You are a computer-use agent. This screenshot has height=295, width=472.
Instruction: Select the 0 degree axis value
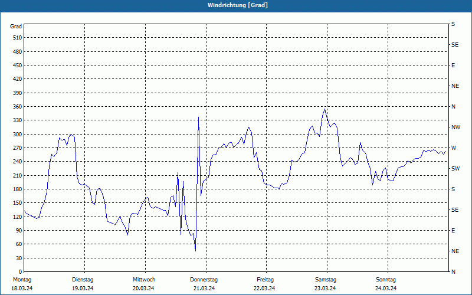(x=21, y=272)
